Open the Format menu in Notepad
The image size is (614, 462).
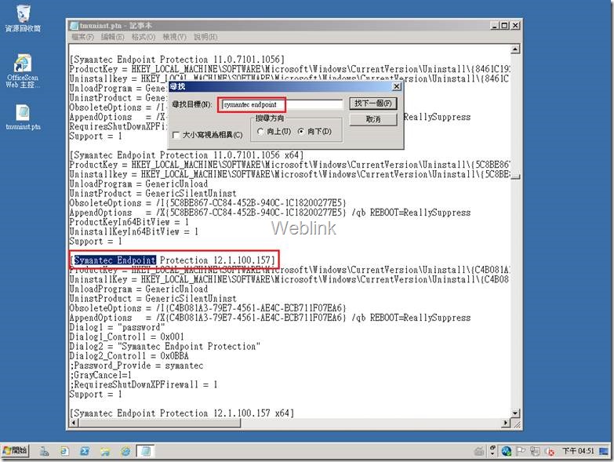point(144,37)
